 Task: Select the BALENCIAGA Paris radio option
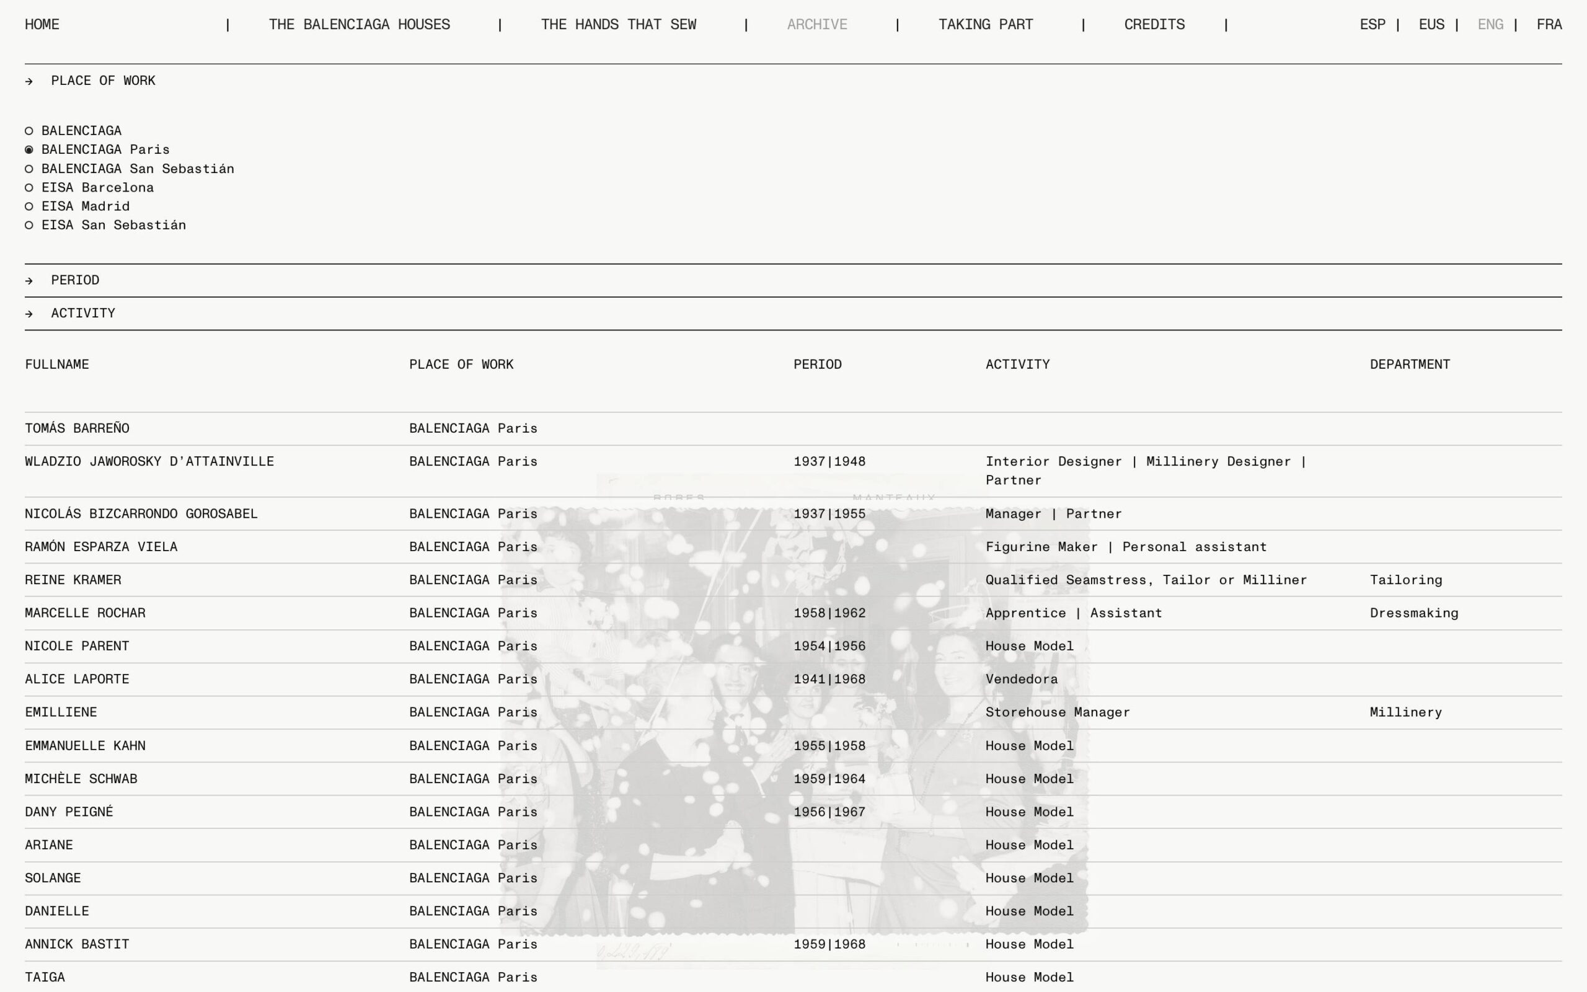coord(29,150)
